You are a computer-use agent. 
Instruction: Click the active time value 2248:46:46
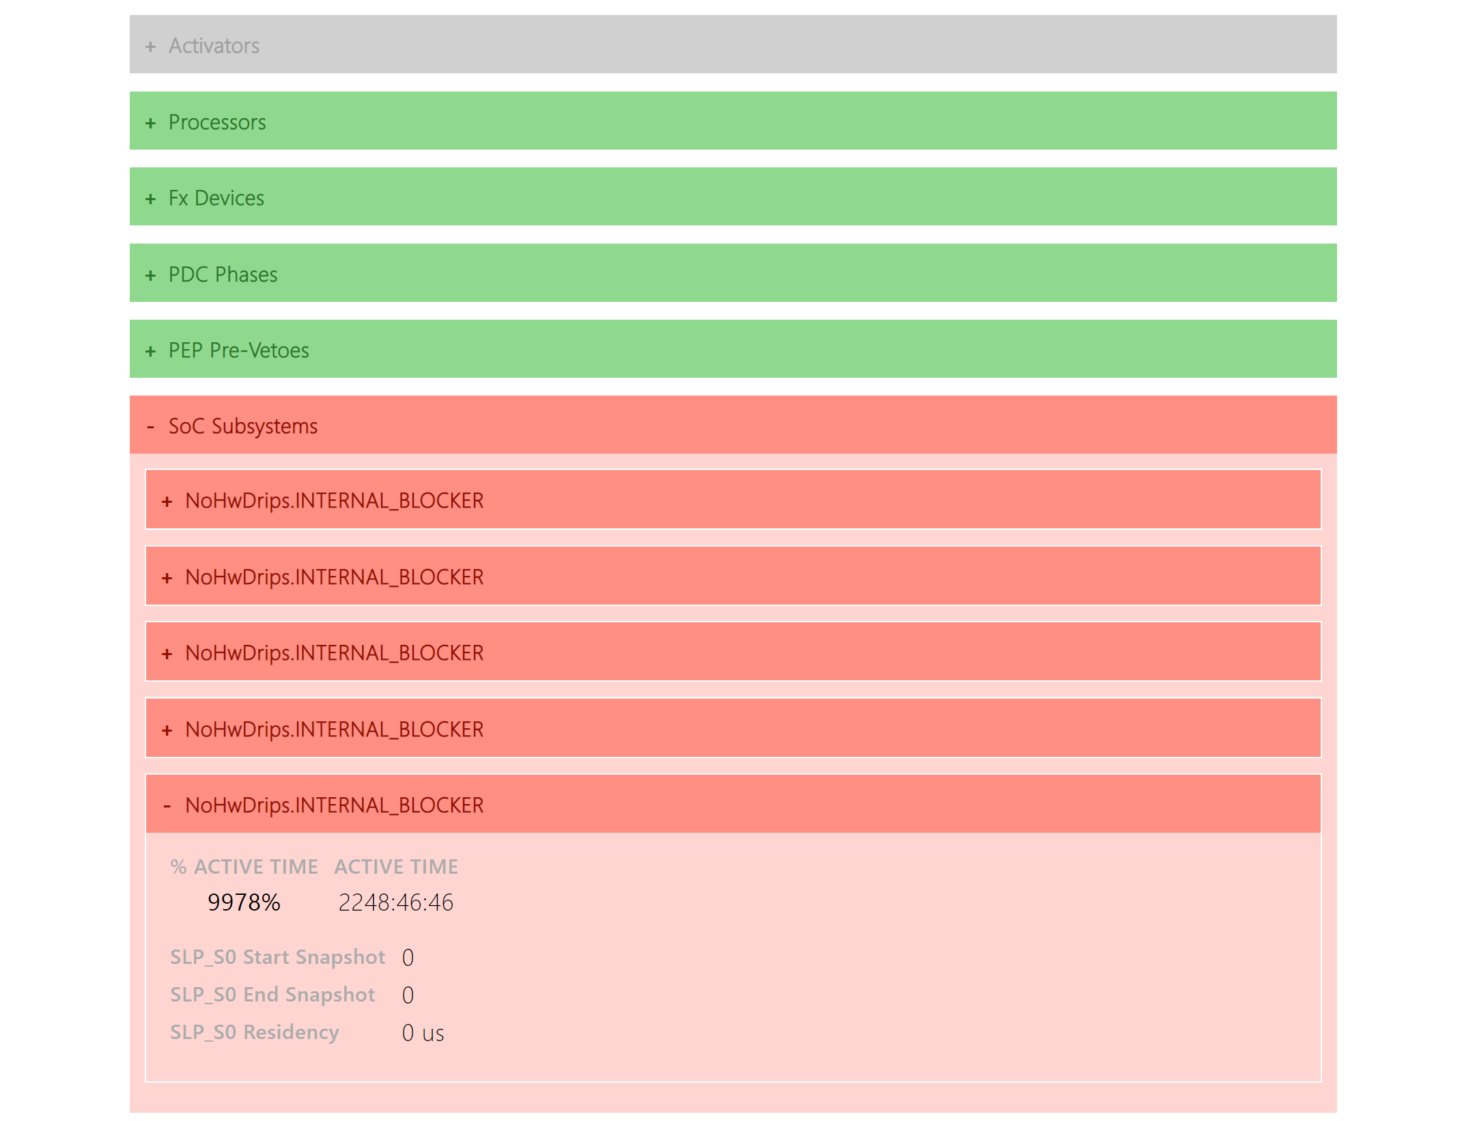pos(397,902)
